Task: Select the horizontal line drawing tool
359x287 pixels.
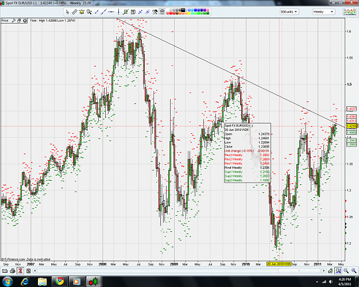Action: coord(111,12)
